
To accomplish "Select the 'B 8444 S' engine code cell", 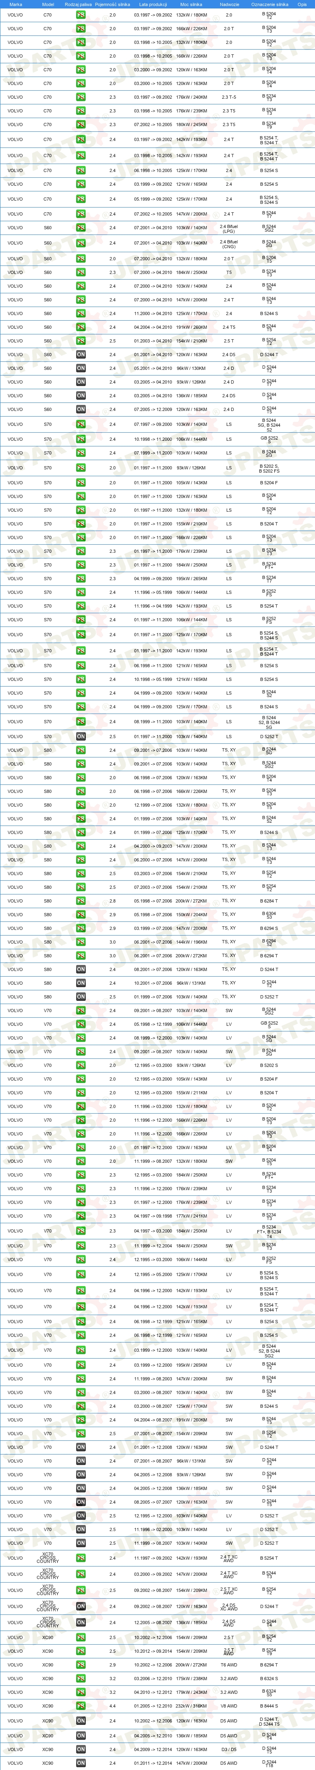I will pos(269,1706).
